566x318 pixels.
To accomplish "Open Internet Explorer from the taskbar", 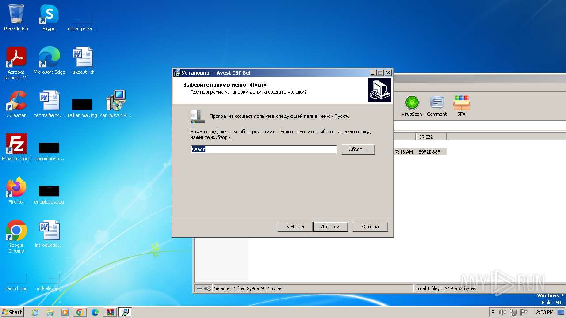I will coord(35,312).
